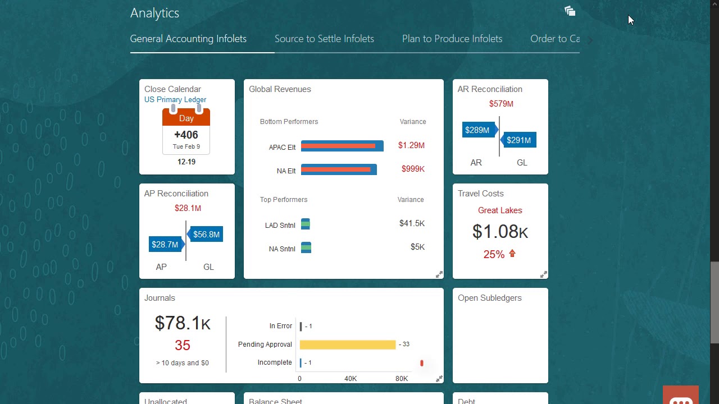This screenshot has height=404, width=719.
Task: Click the $41.5K variance value
Action: (412, 223)
